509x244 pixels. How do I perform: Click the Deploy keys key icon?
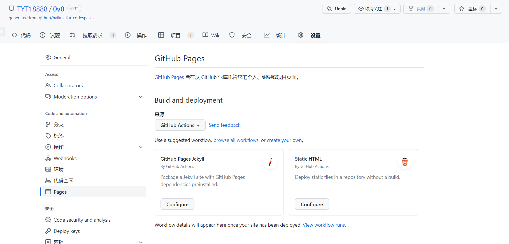pos(48,231)
